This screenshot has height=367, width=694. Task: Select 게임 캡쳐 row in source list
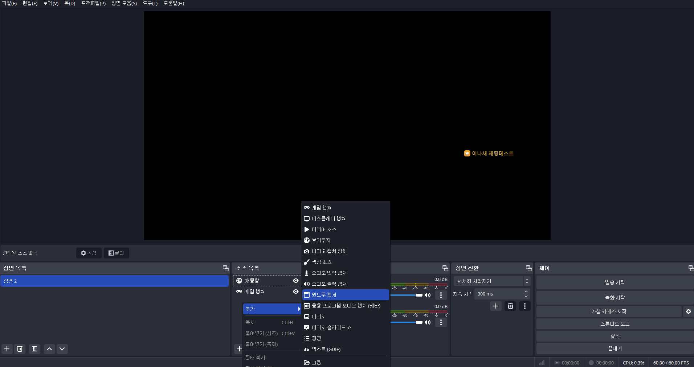267,291
